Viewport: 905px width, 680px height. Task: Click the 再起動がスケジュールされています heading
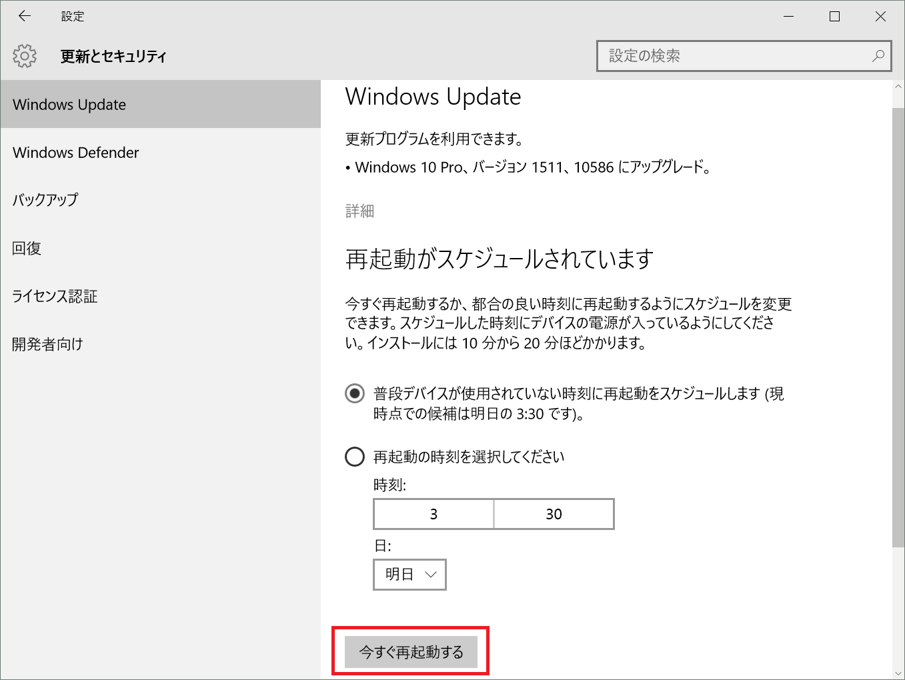click(500, 259)
